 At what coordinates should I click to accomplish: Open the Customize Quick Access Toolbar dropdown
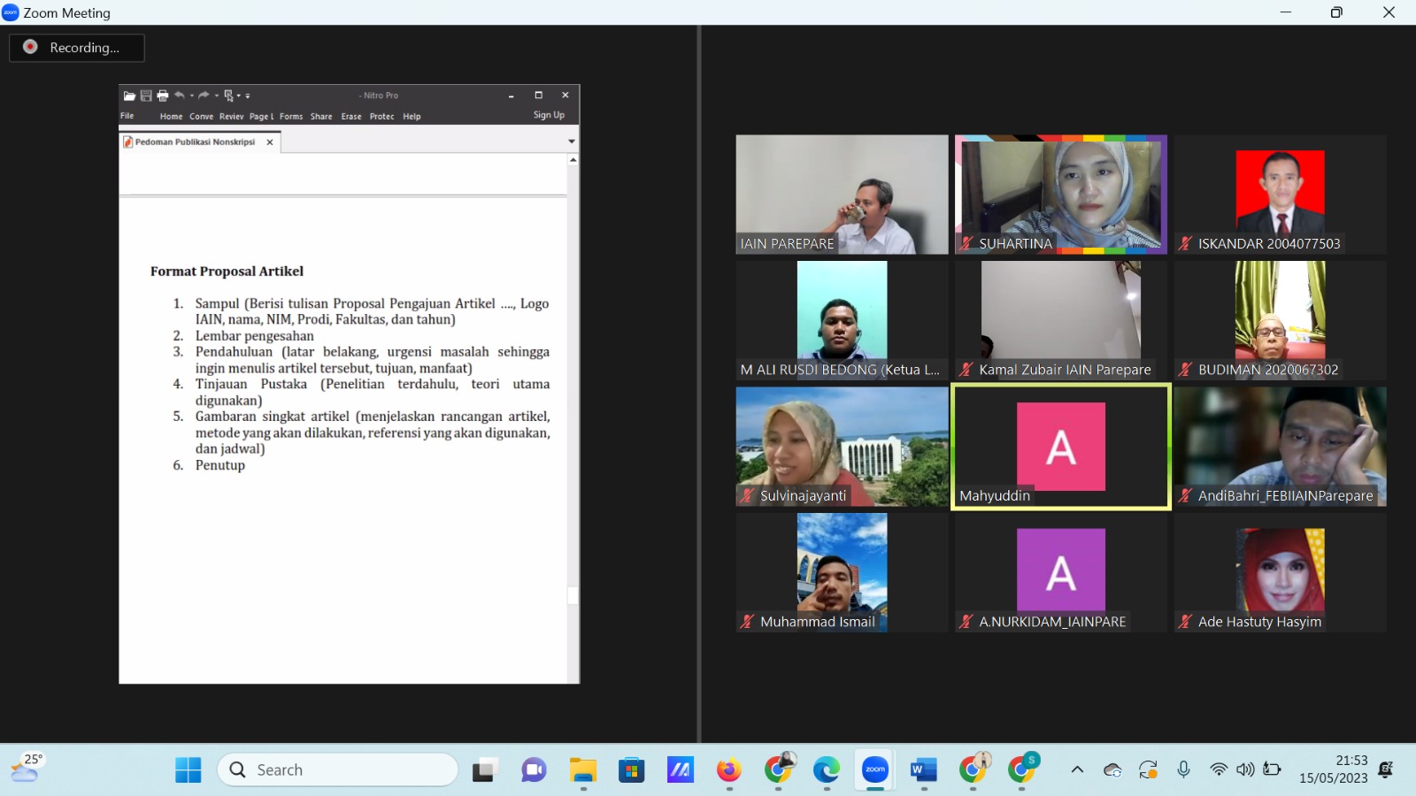click(248, 96)
